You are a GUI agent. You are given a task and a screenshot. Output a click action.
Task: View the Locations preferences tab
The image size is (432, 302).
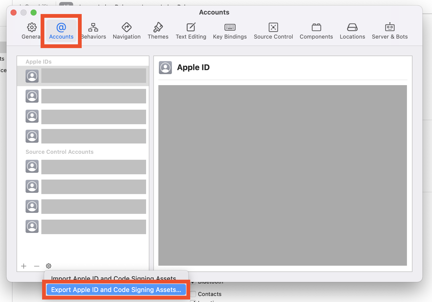point(352,31)
